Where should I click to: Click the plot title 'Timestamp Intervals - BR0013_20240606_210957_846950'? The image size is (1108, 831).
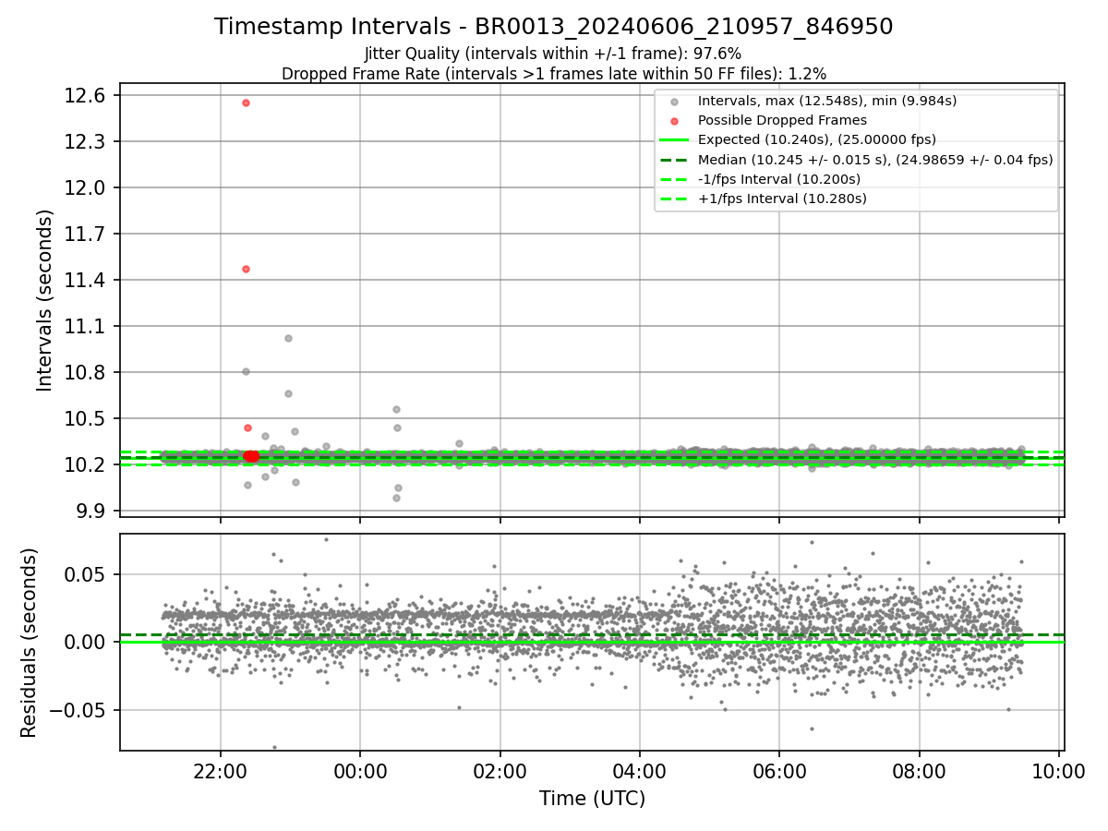(554, 27)
